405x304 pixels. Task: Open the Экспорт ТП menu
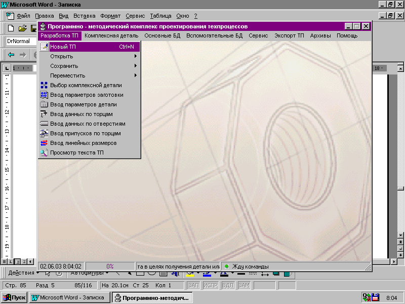[289, 36]
